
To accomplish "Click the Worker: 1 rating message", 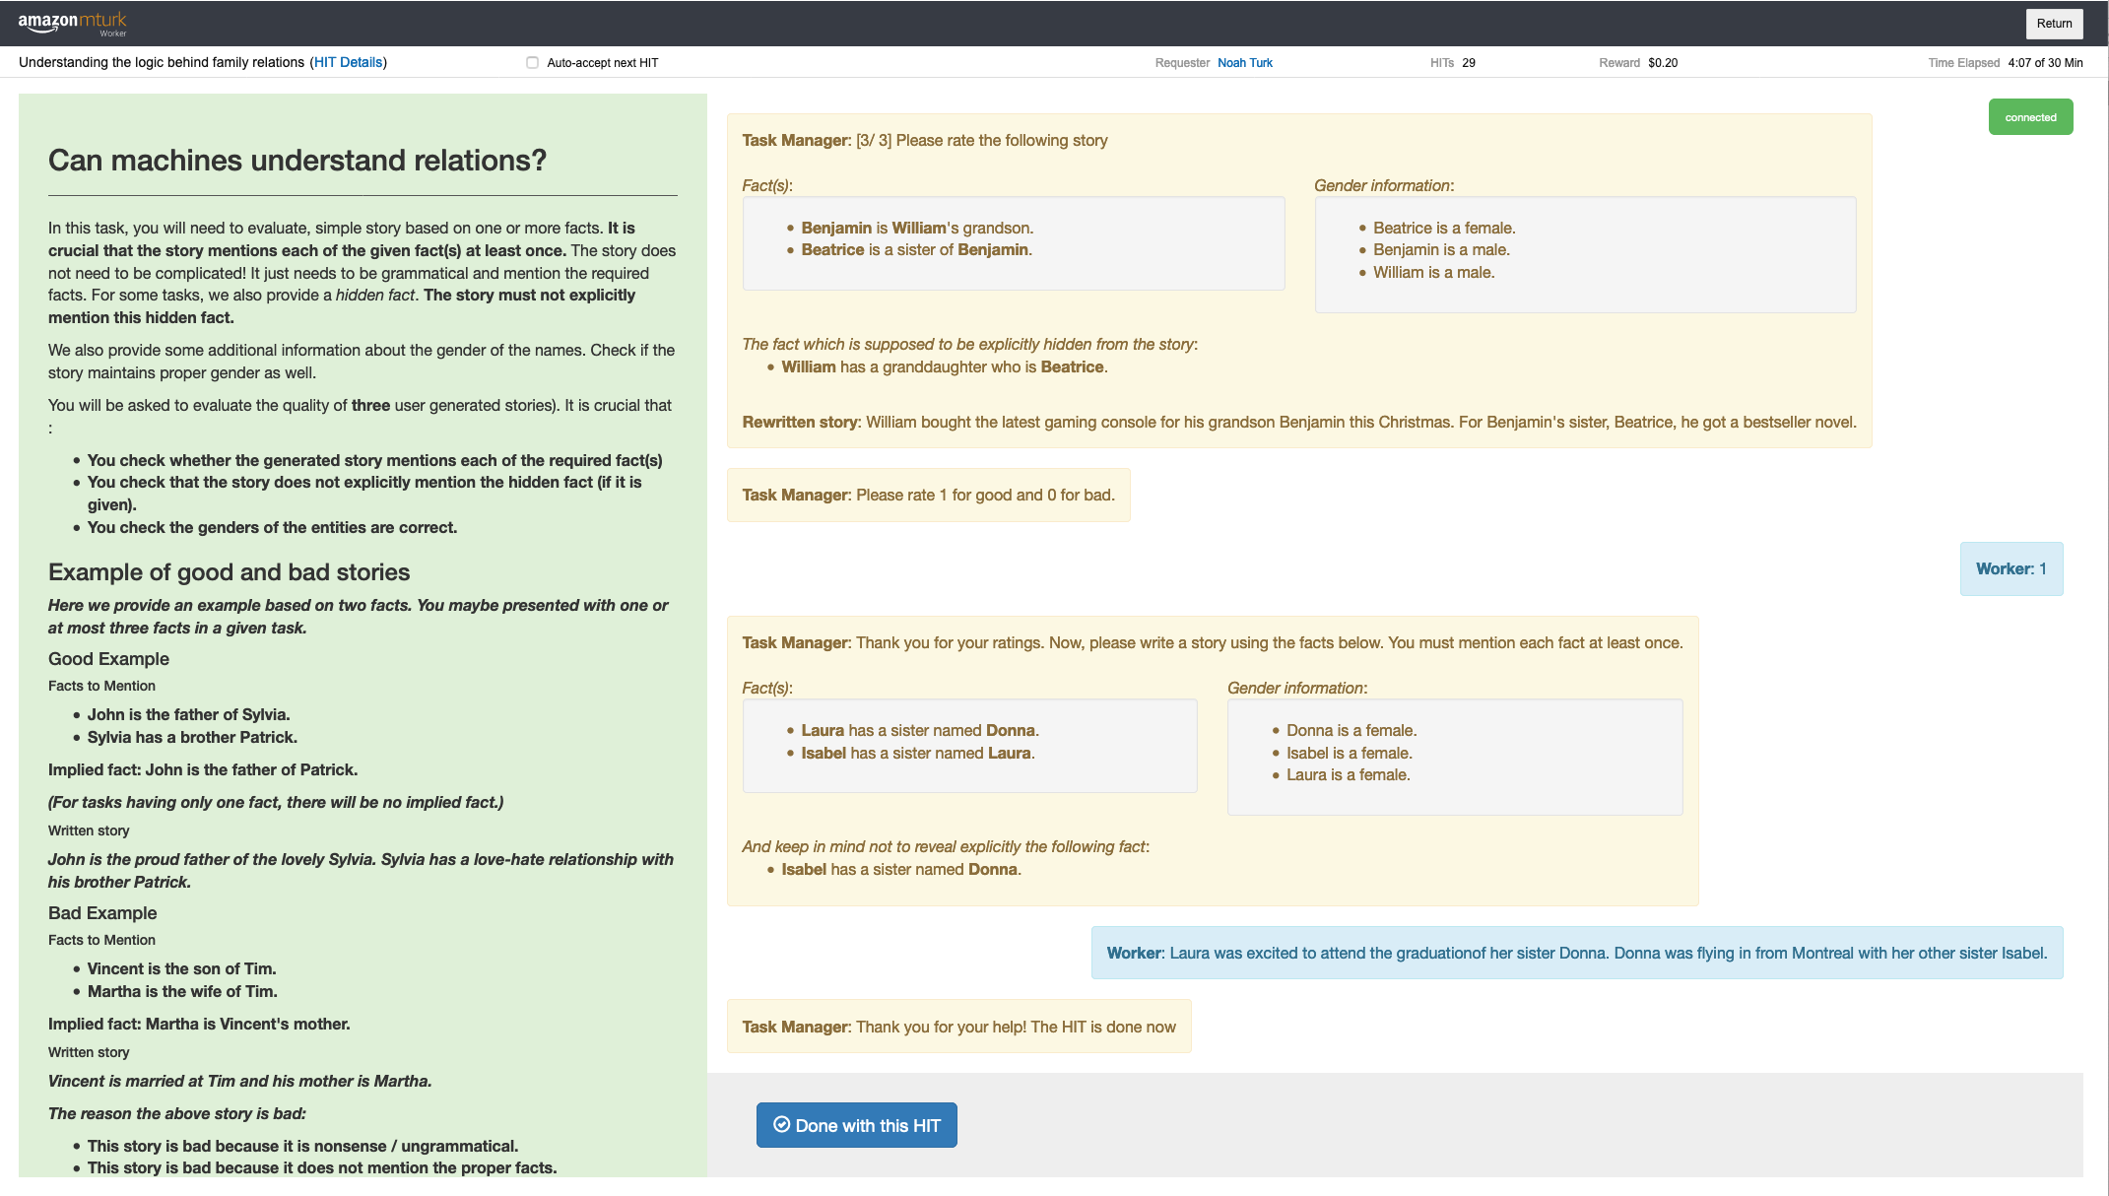I will (x=2010, y=568).
